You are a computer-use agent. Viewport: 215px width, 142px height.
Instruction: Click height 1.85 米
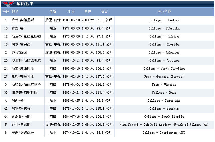88,60
